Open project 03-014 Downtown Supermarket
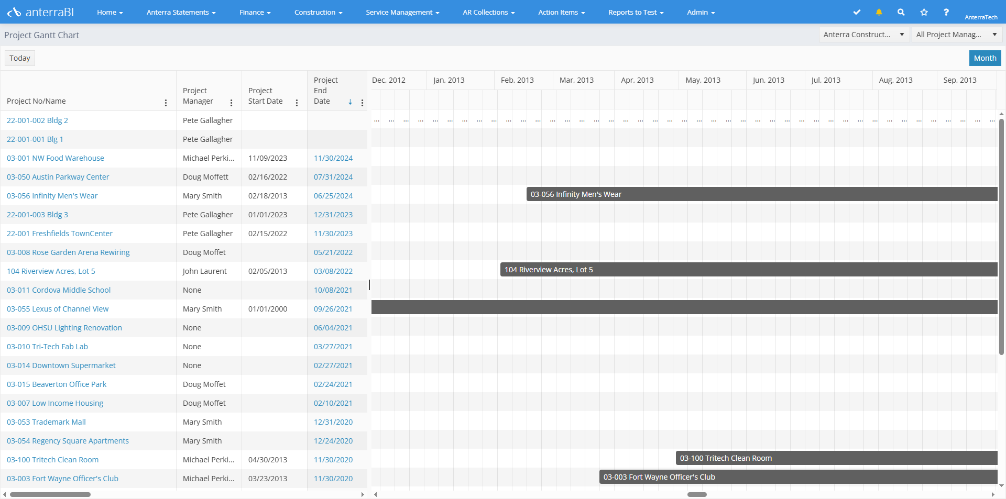Screen dimensions: 1006x499 [61, 365]
